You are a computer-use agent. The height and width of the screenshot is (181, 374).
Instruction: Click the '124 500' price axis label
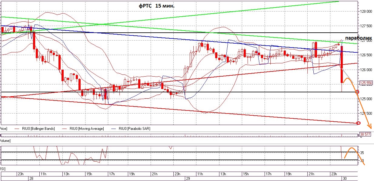[x=366, y=113]
